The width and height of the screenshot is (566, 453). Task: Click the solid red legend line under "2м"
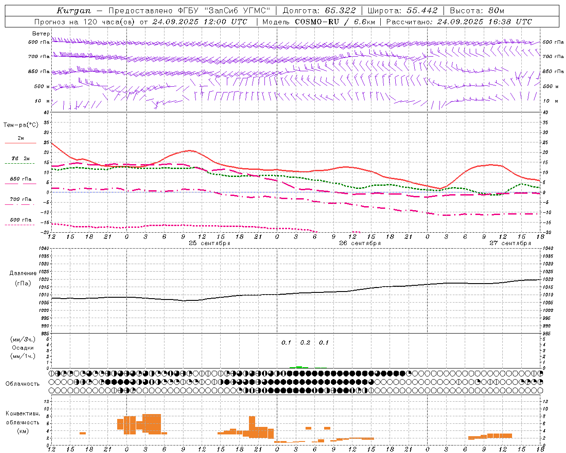(20, 143)
